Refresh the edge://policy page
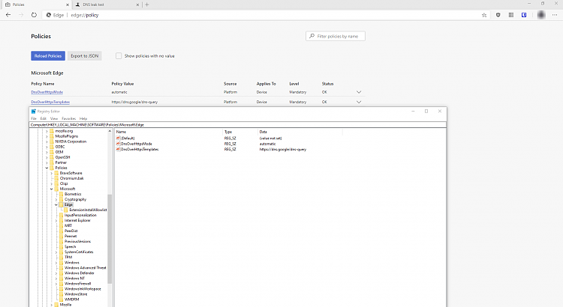 pyautogui.click(x=34, y=15)
